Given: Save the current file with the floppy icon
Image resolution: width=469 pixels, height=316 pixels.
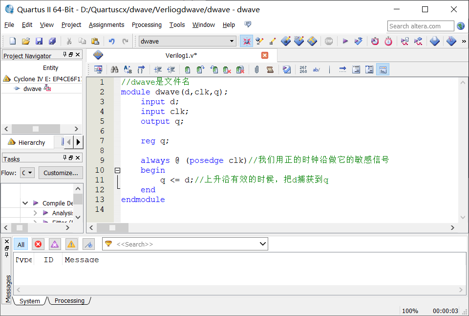Looking at the screenshot, I should tap(39, 41).
